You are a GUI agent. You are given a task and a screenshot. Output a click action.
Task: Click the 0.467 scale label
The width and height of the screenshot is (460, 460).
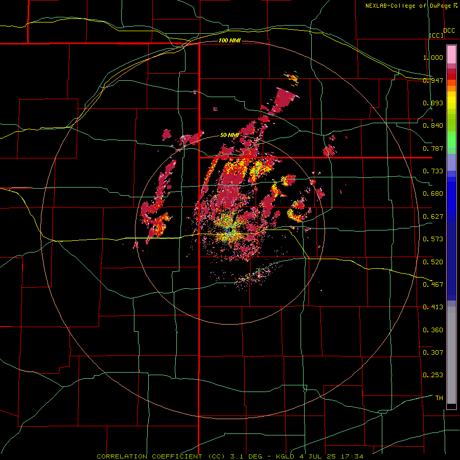tap(433, 284)
